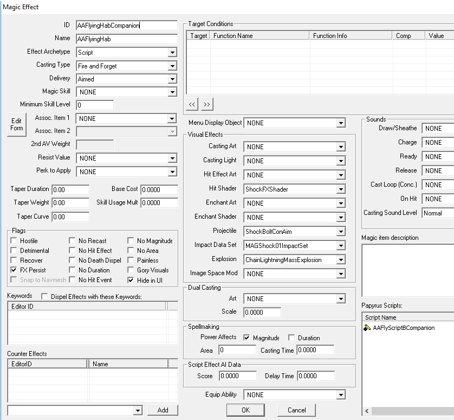This screenshot has height=420, width=454.
Task: Select AAFlyScriptBCompanion script entry
Action: tap(404, 328)
